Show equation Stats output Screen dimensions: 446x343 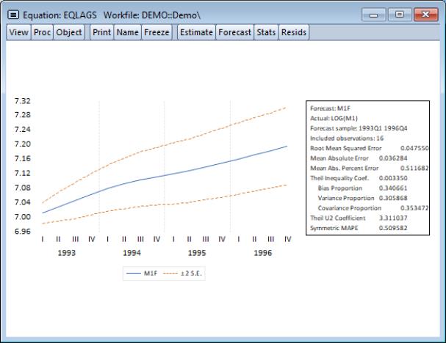tap(266, 32)
